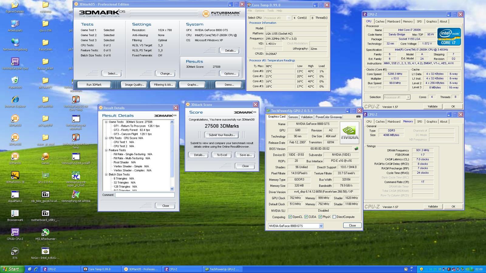Launch the Verknüpfung mit wPrime shortcut

[76, 194]
